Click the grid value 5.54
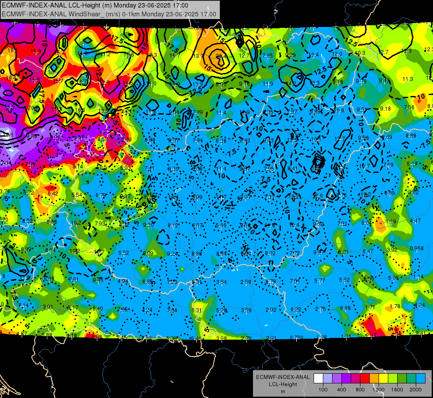The width and height of the screenshot is (433, 398). click(x=77, y=195)
